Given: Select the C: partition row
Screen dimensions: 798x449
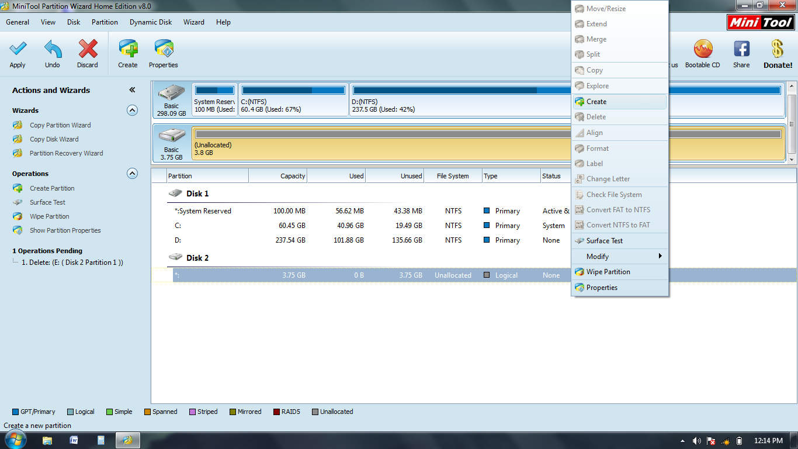Looking at the screenshot, I should coord(372,226).
